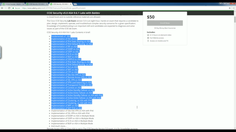The image size is (236, 132).
Task: Open a new browser tab
Action: 75,4
